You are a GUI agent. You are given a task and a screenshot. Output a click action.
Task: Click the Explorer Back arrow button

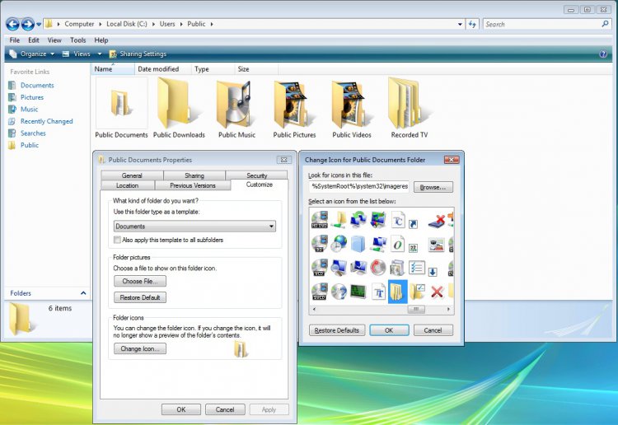(x=12, y=25)
